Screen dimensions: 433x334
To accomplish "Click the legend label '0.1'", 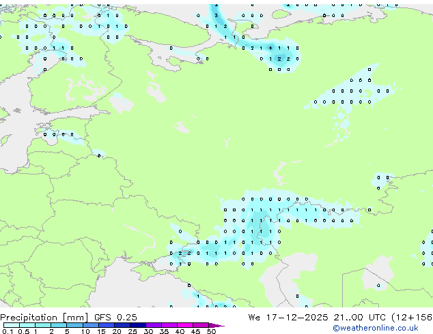I will (x=8, y=331).
